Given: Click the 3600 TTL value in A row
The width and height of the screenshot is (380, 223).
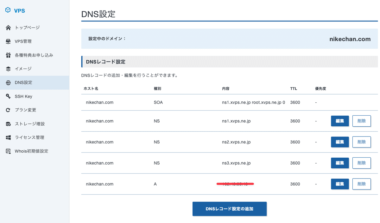Looking at the screenshot, I should click(295, 184).
